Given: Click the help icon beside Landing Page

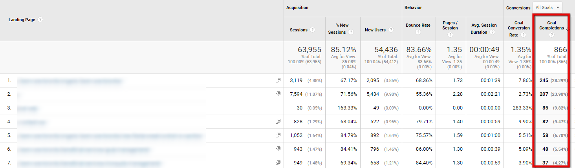Looking at the screenshot, I should pos(40,20).
